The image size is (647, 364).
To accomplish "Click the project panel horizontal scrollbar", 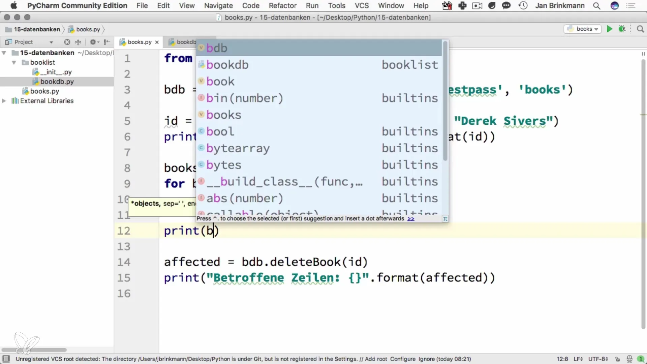I will click(x=34, y=350).
